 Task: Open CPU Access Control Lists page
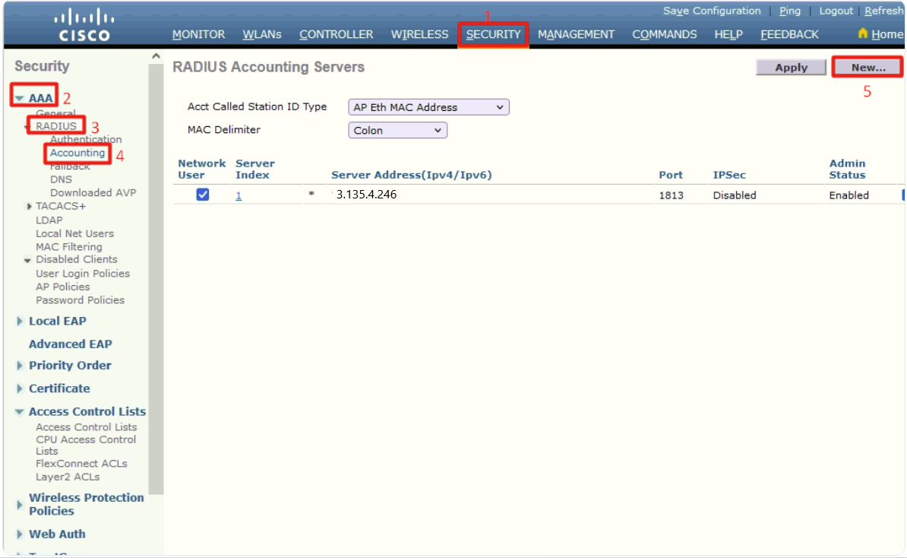pyautogui.click(x=86, y=445)
